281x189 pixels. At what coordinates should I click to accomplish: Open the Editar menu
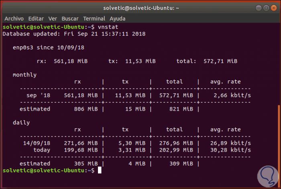coord(36,18)
